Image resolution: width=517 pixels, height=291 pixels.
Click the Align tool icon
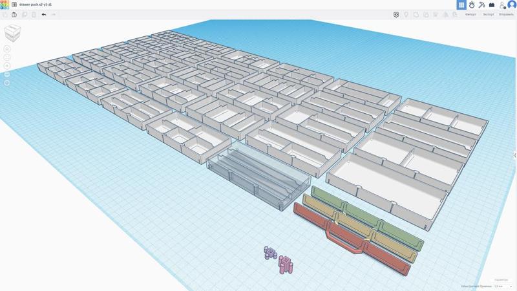click(x=436, y=14)
